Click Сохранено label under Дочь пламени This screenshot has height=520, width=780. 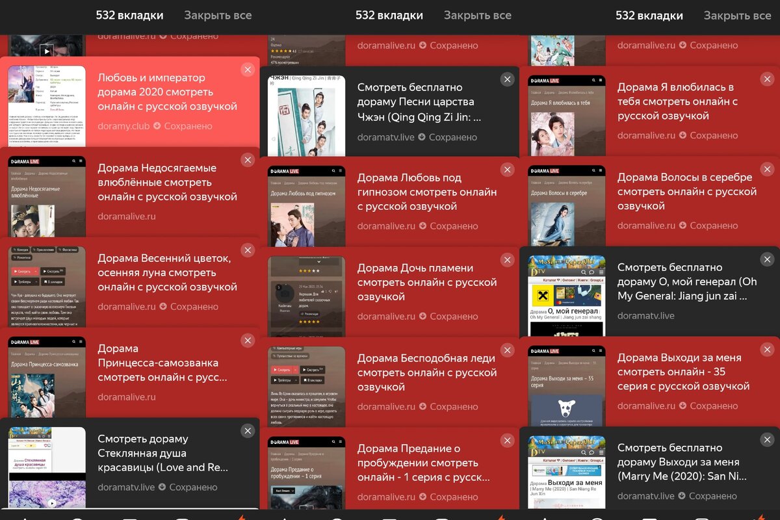tap(454, 317)
